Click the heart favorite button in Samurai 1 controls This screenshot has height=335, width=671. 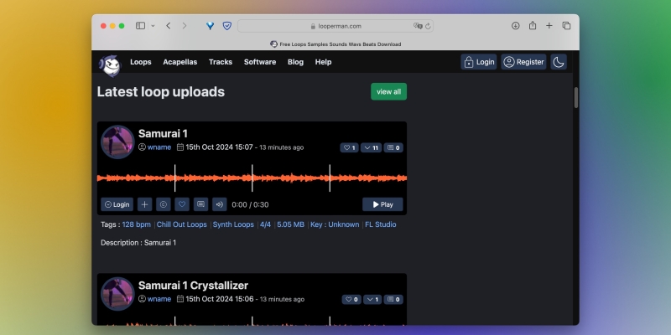181,204
